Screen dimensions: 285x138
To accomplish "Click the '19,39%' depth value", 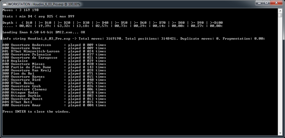I will [x=45, y=26].
